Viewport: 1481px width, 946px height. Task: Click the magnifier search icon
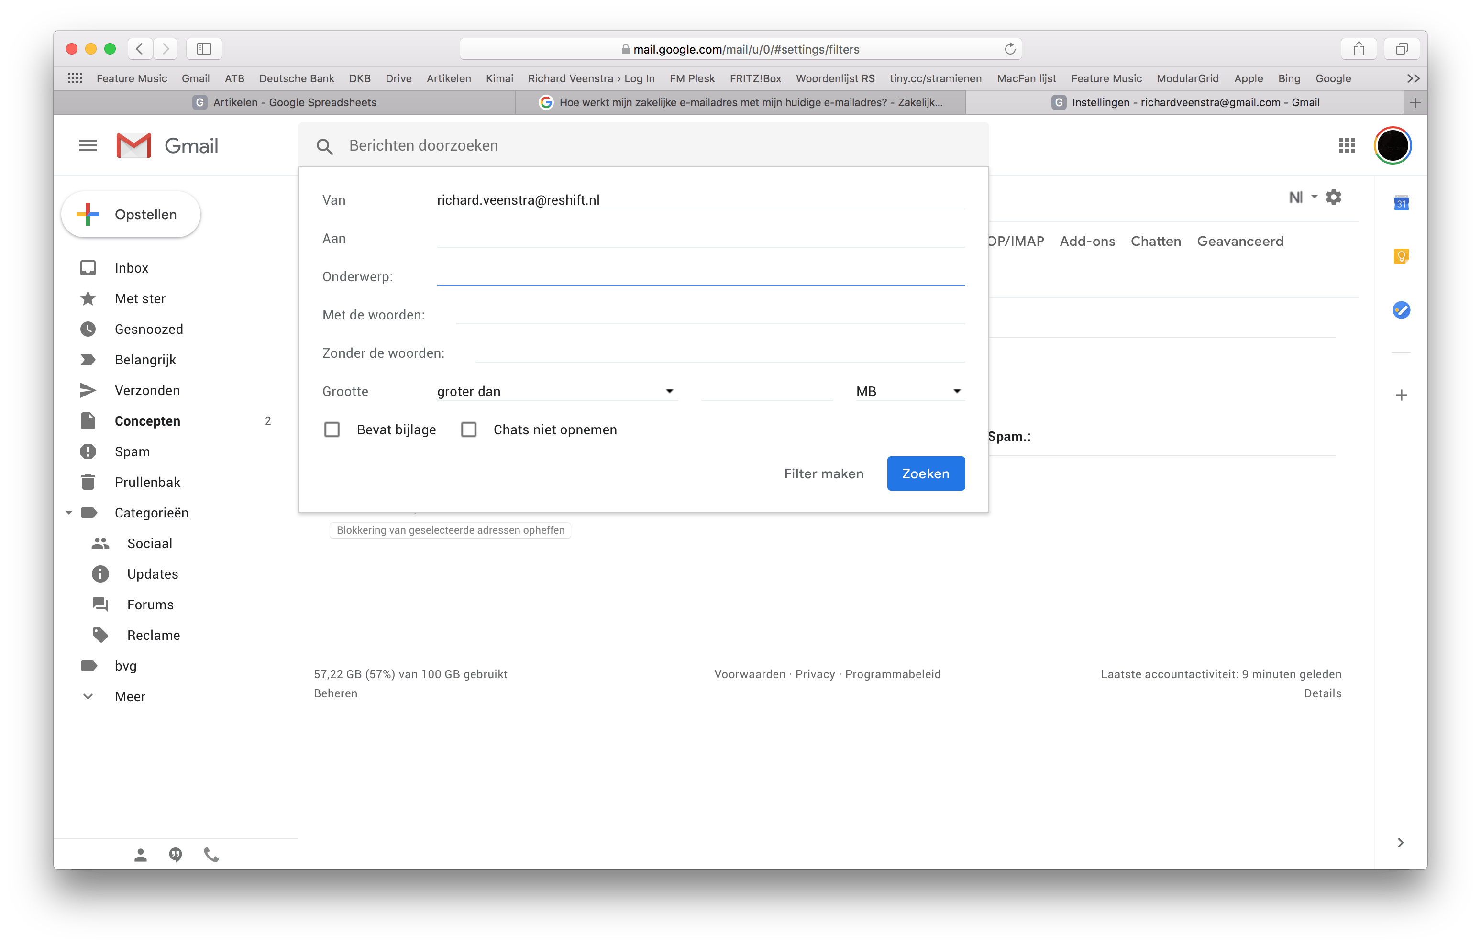[x=325, y=146]
